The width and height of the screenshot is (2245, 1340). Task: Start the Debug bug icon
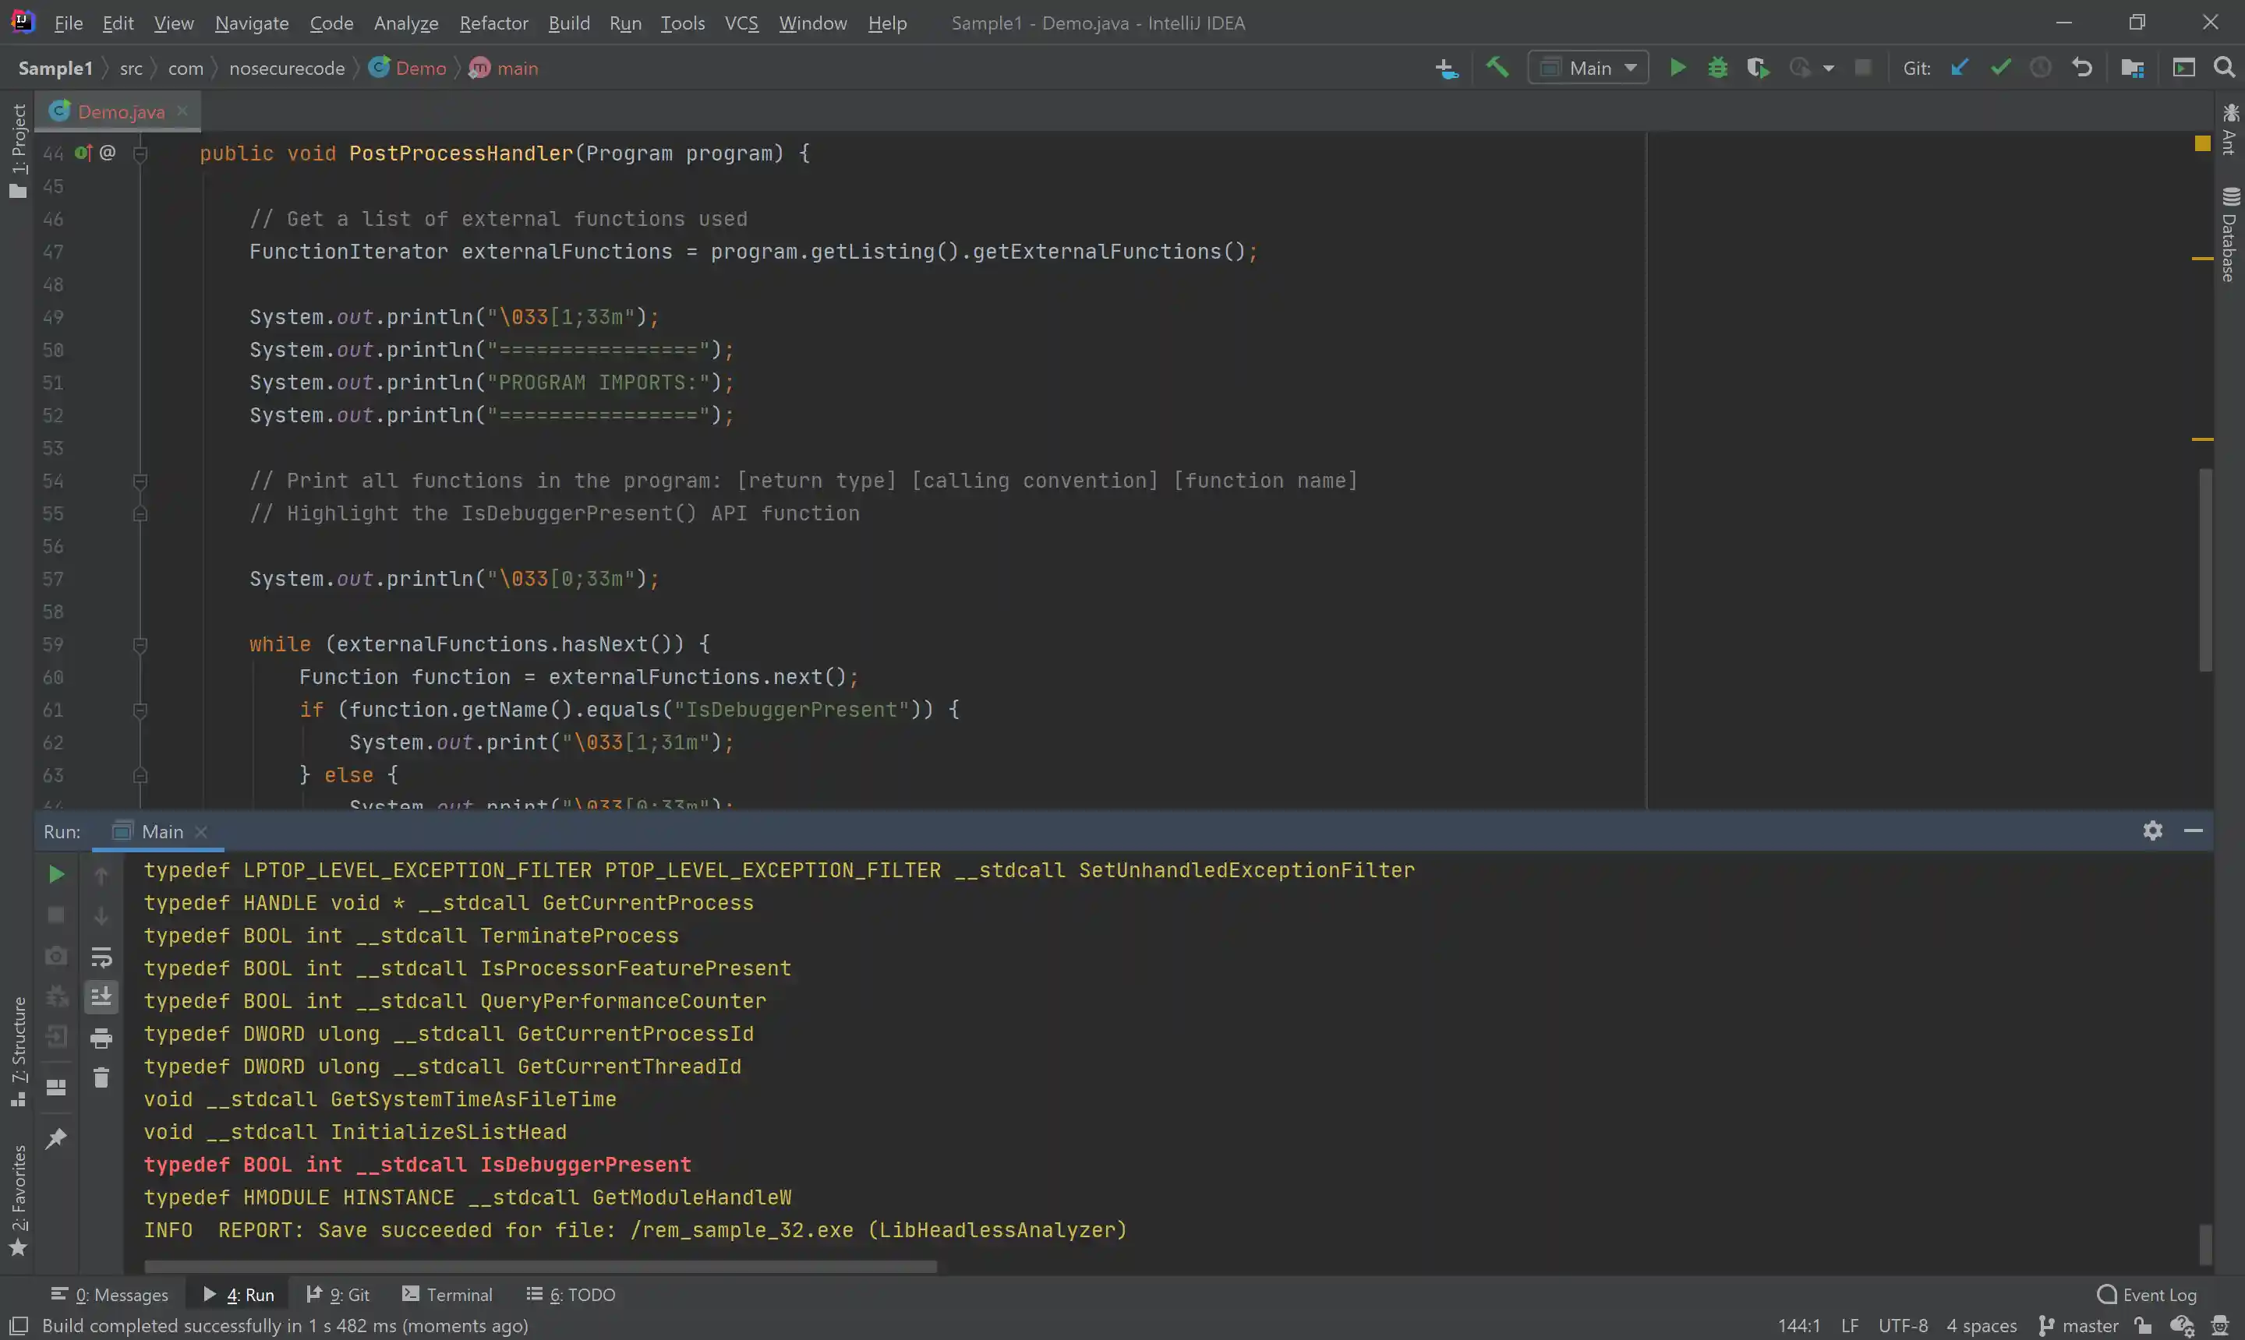click(1717, 68)
